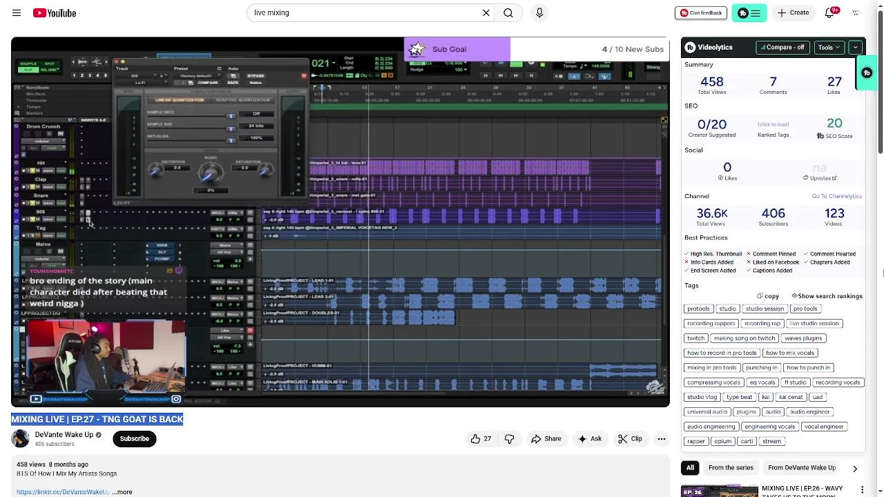Click the 'opium' tag

click(722, 441)
